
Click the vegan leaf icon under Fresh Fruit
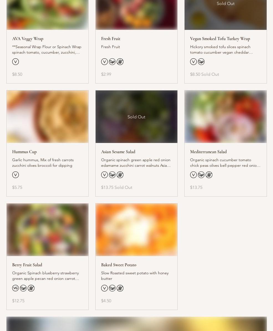click(112, 62)
